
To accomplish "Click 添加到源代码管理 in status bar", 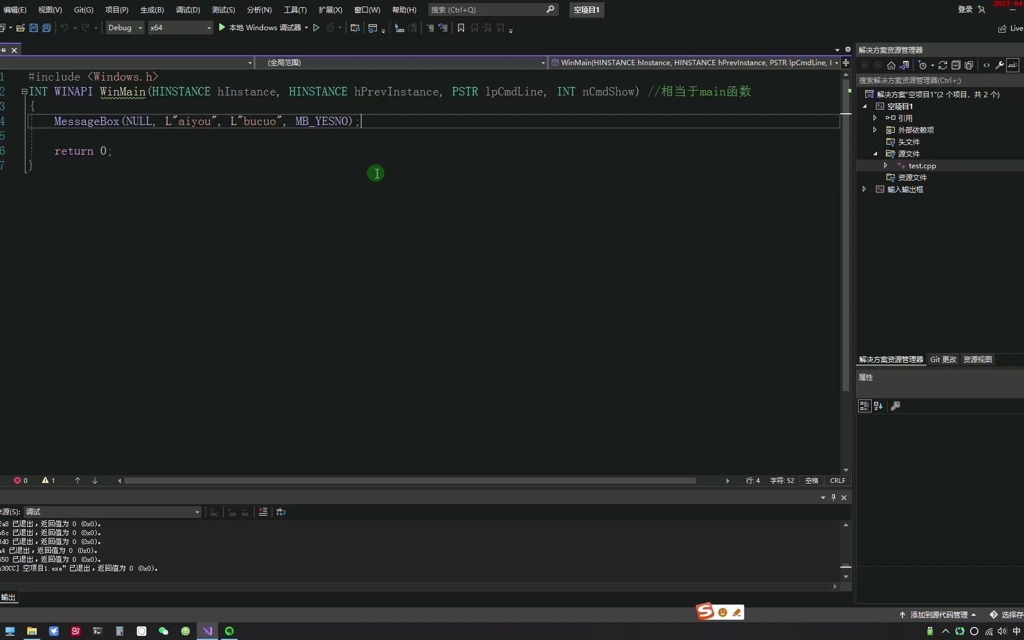I will 938,615.
